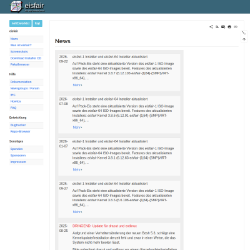Viewport: 250px width, 250px height.
Task: Open Howtos sidebar link
Action: tap(16, 101)
